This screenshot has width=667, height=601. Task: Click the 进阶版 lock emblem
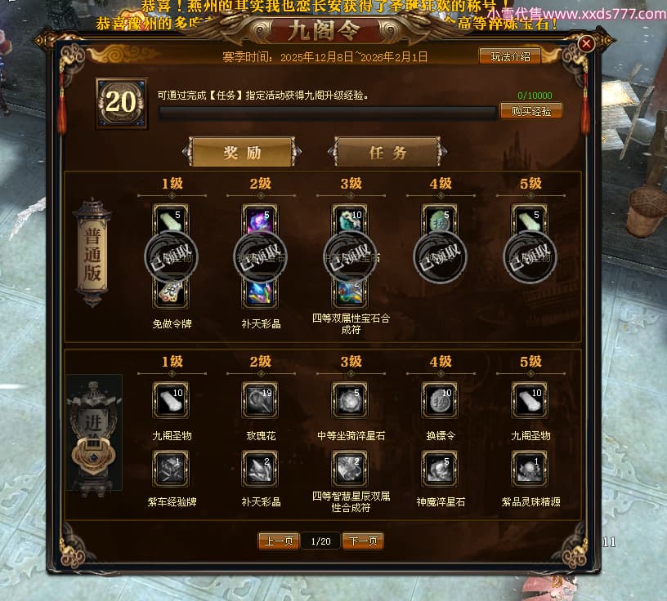click(x=93, y=455)
